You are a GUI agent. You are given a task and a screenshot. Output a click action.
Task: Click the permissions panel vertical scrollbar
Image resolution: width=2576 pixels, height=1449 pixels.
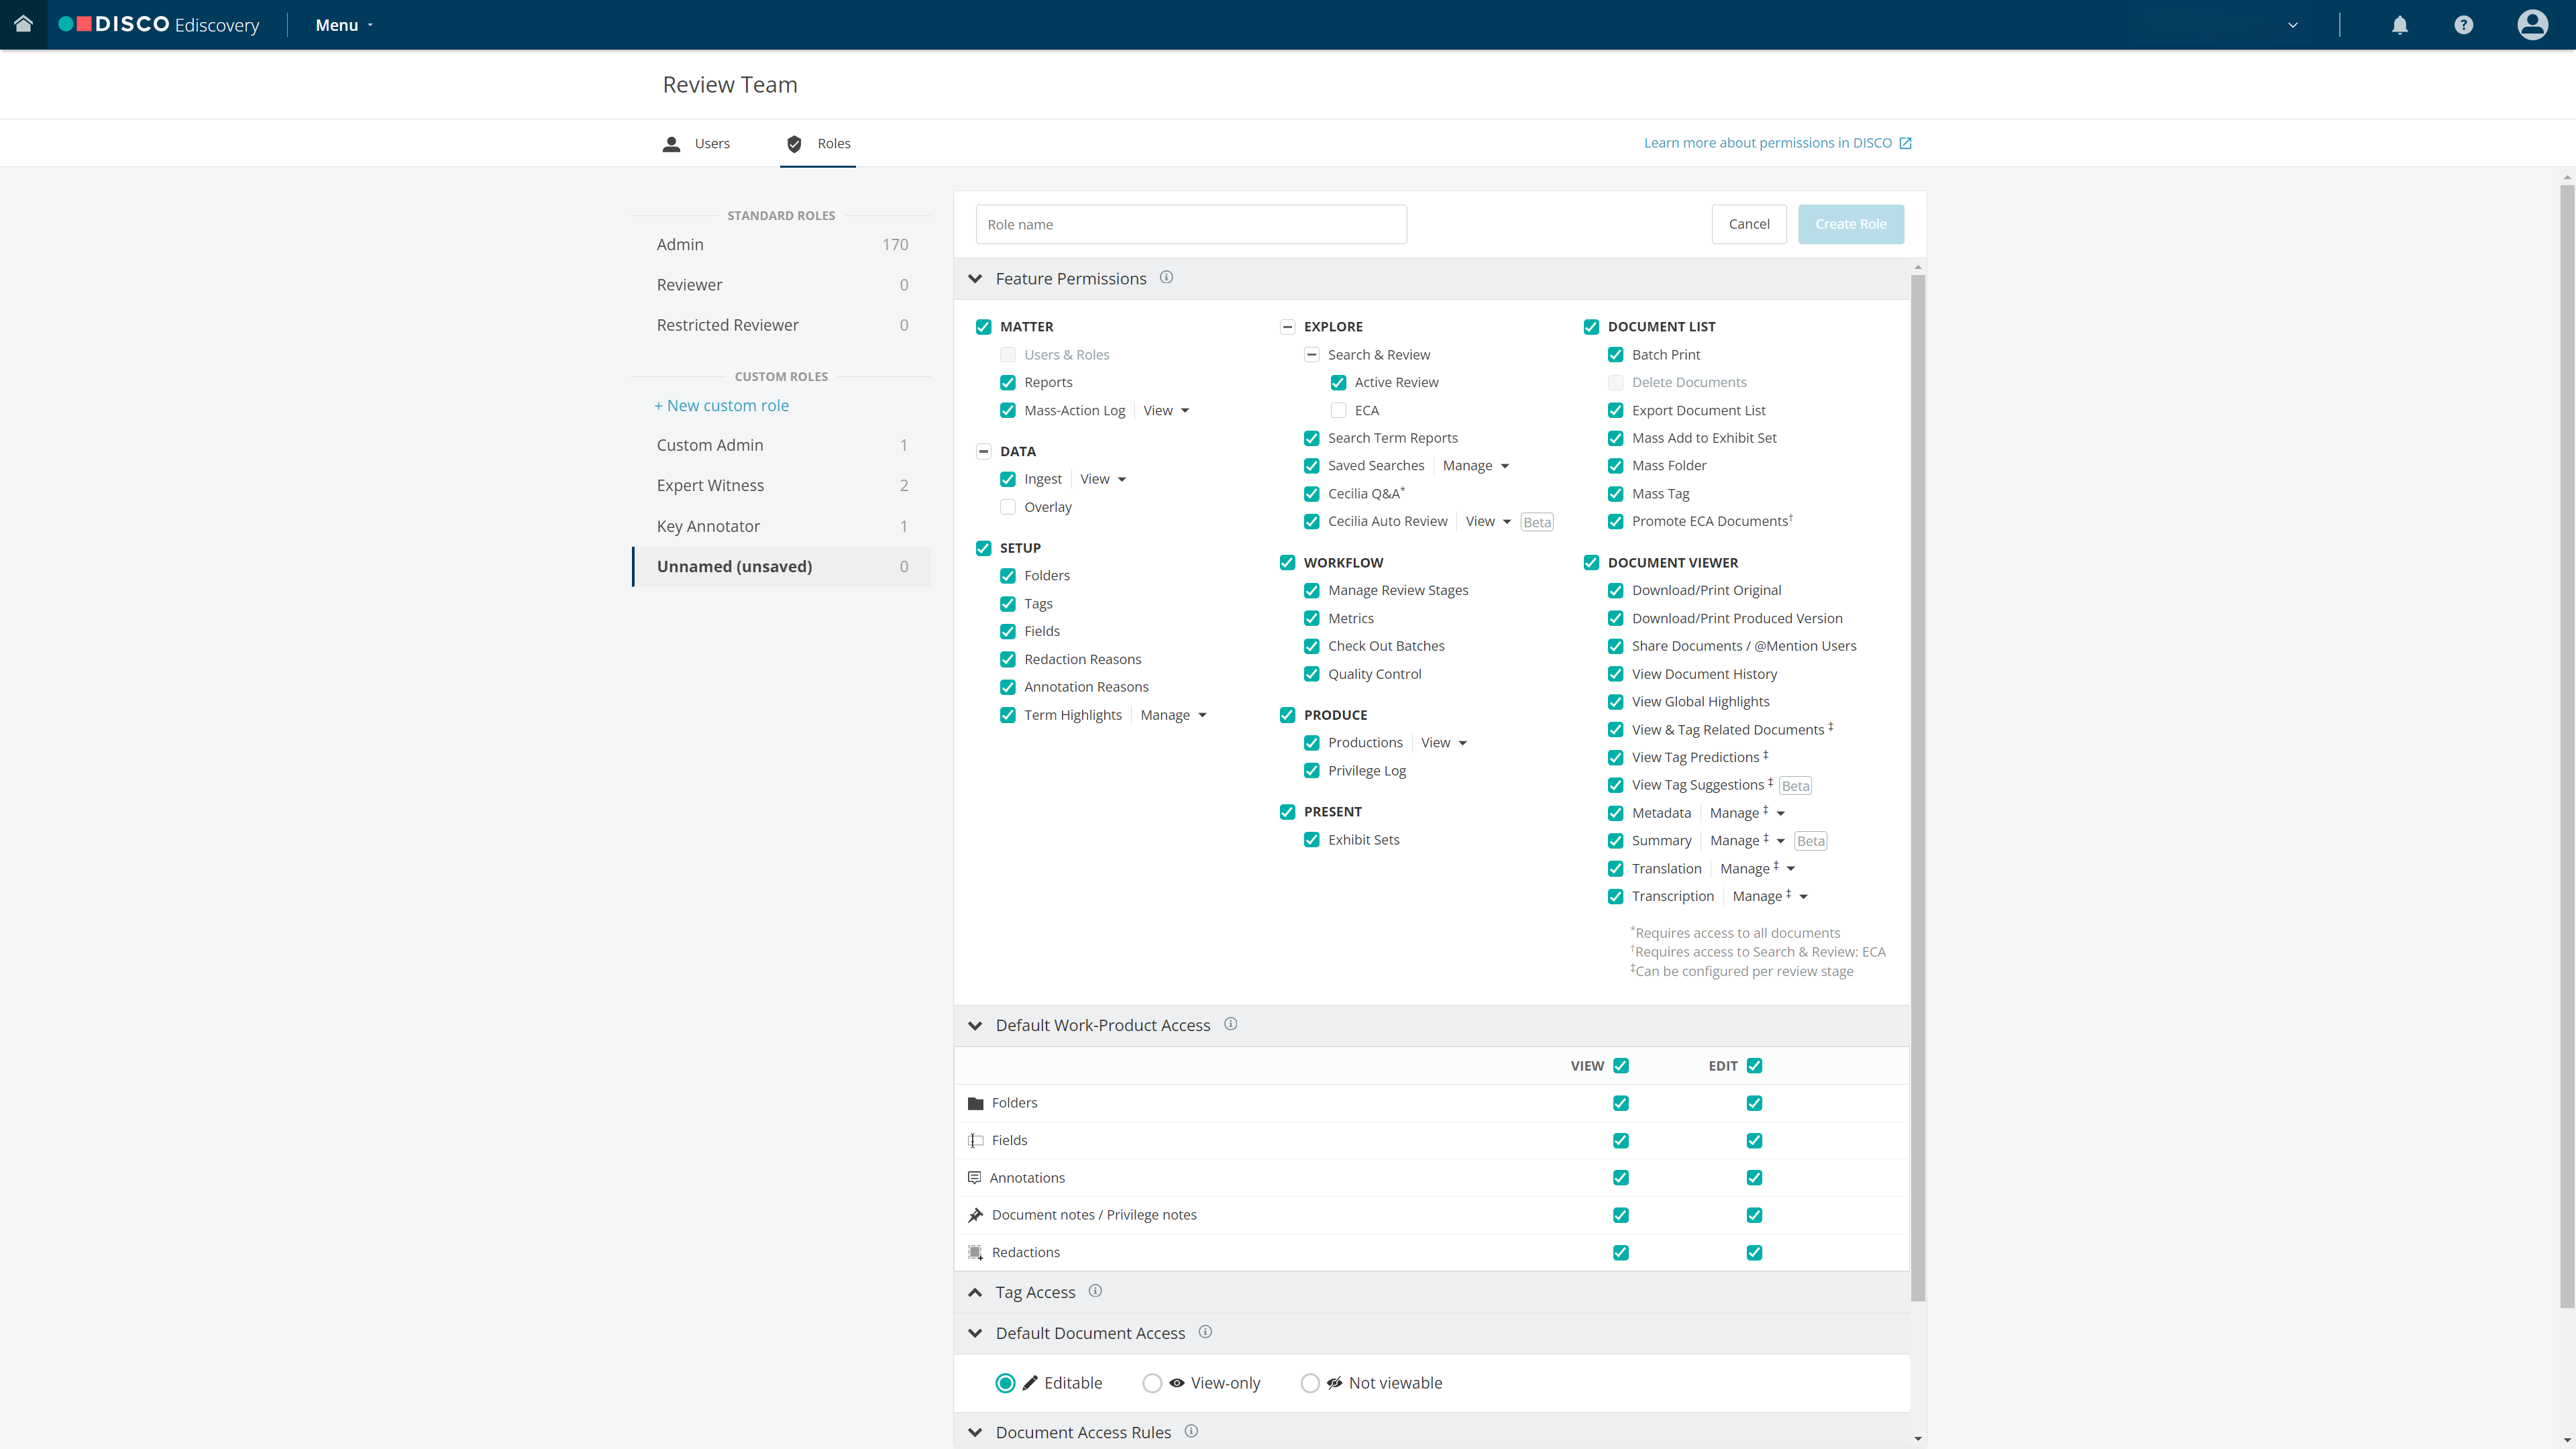1917,780
